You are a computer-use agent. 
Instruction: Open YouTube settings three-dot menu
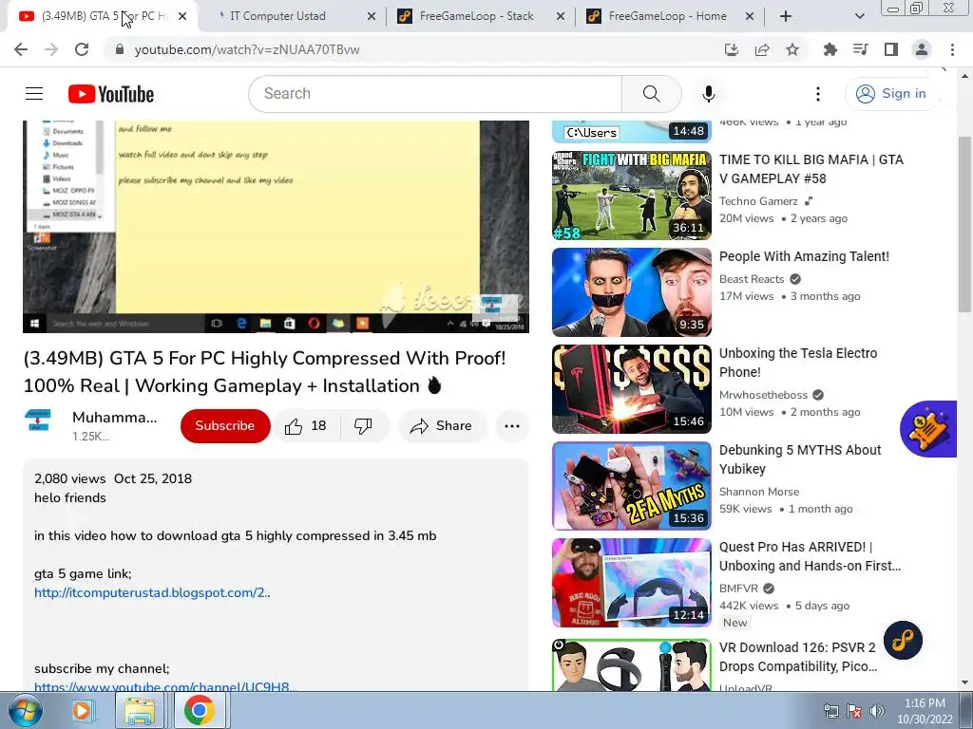[818, 94]
